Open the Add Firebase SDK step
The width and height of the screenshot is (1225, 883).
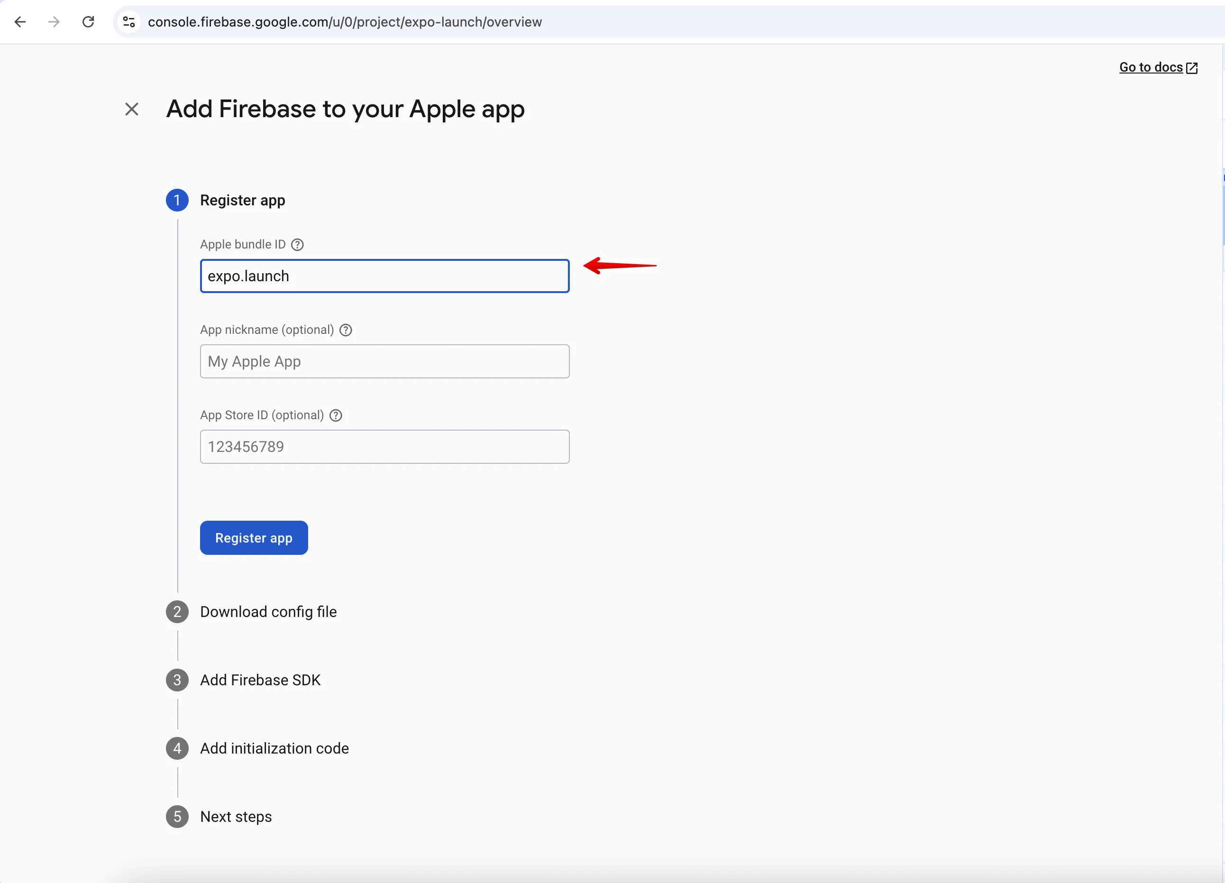click(260, 680)
